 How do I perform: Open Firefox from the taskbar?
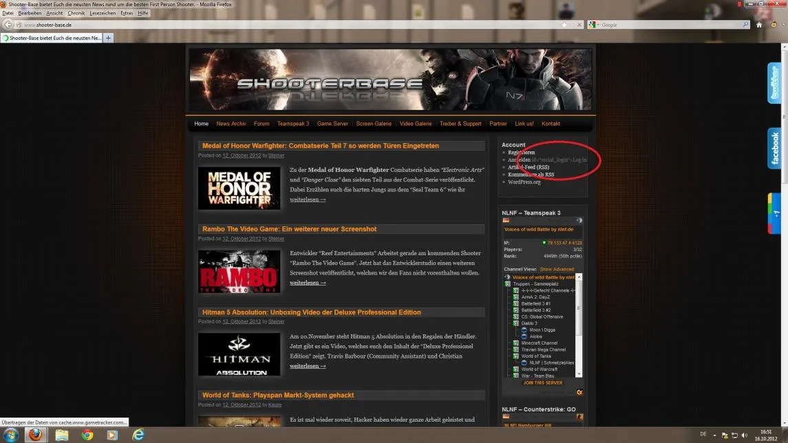click(36, 435)
